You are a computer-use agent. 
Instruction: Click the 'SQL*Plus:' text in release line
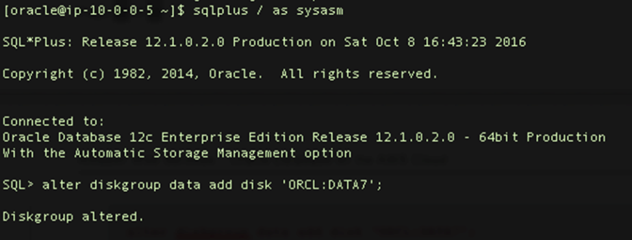point(38,42)
